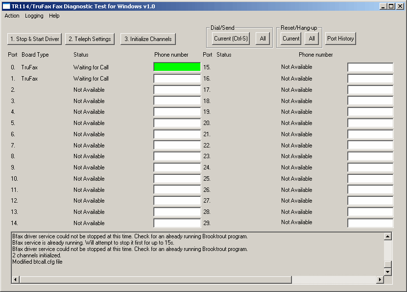Open the Action menu
This screenshot has width=407, height=292.
click(12, 16)
